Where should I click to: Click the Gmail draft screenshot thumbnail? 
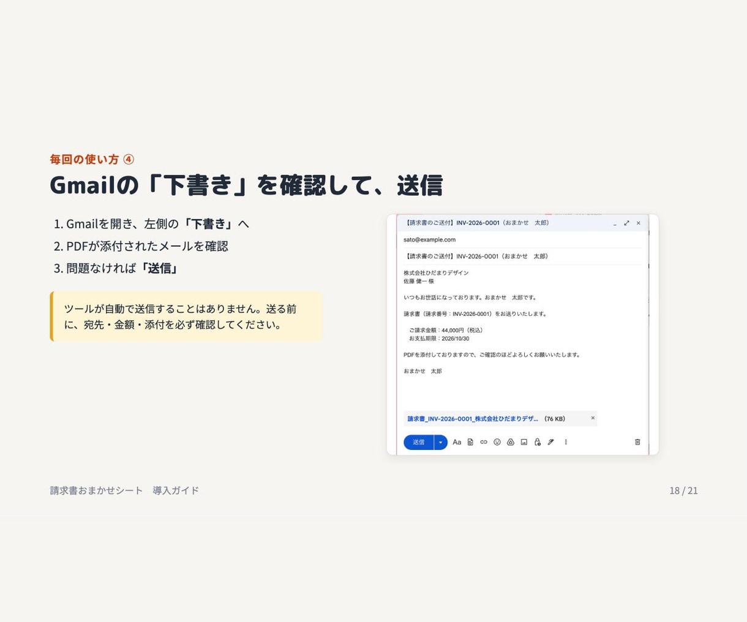click(x=523, y=334)
